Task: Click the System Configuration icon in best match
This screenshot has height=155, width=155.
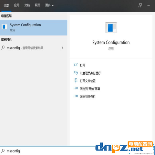Action: point(4,26)
